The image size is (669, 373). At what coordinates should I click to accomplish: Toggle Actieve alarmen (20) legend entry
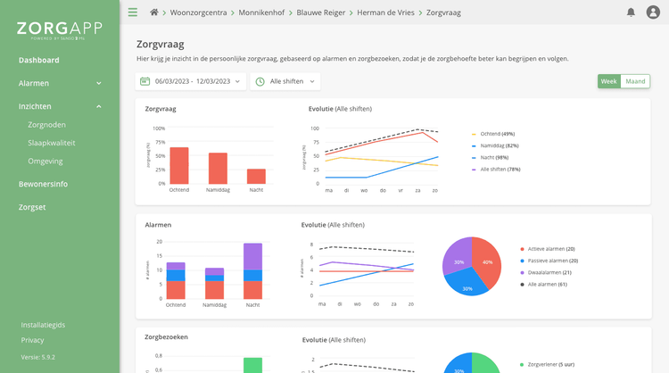point(548,249)
